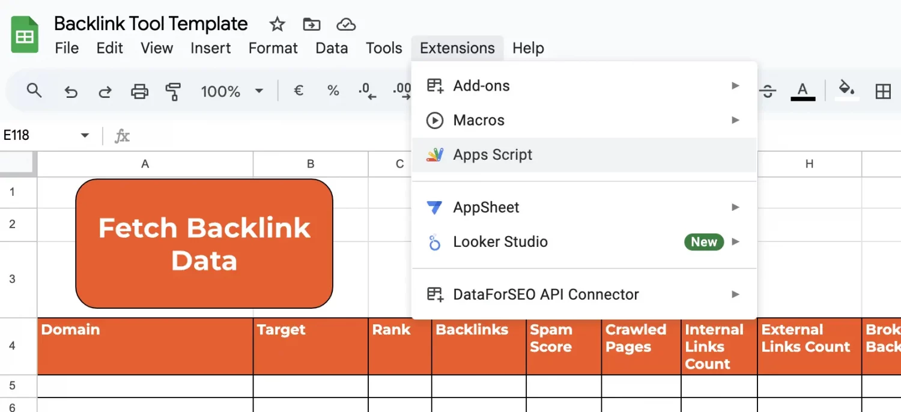Click the Backlinks header cell
Viewport: 901px width, 412px height.
tap(479, 347)
